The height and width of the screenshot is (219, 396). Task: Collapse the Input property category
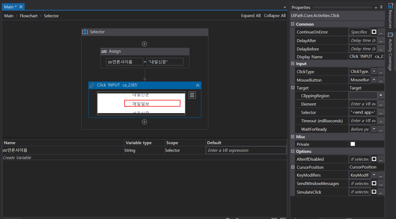coord(292,63)
